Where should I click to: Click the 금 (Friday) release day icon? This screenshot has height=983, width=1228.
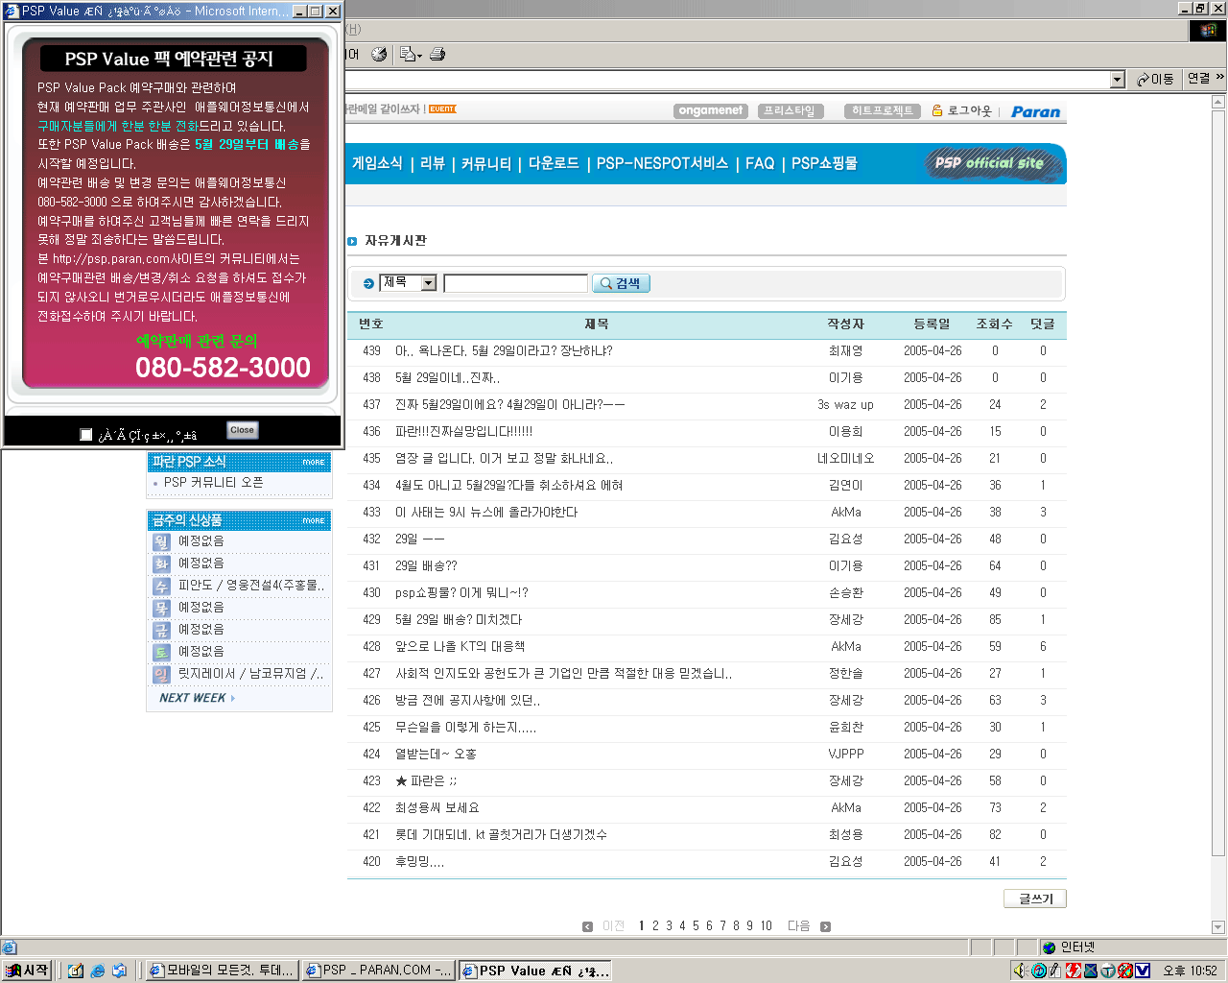[161, 631]
